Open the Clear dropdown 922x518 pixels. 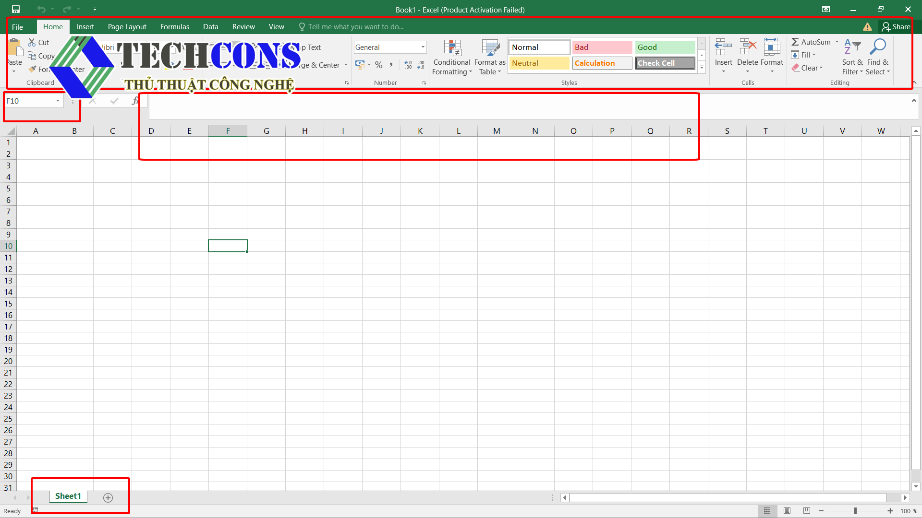pos(808,68)
